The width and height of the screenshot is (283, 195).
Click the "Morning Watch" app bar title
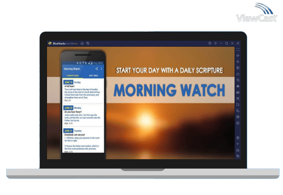click(x=72, y=69)
